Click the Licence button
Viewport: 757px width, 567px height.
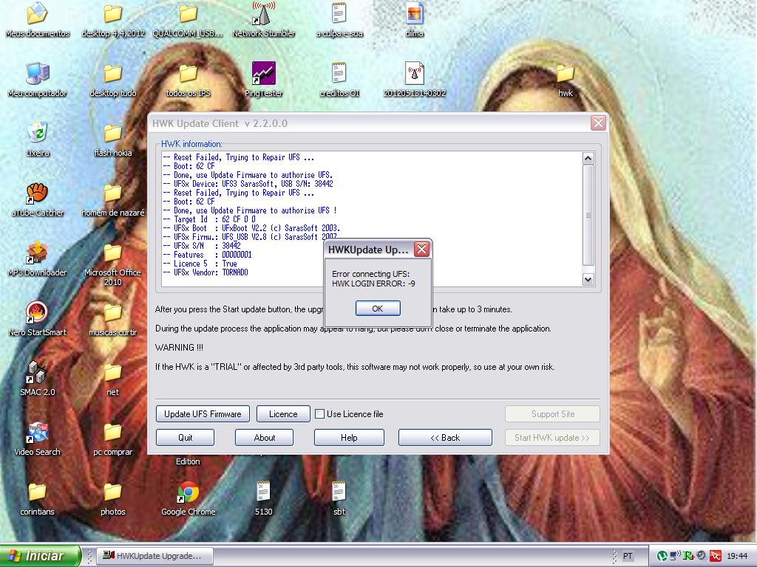[x=283, y=413]
